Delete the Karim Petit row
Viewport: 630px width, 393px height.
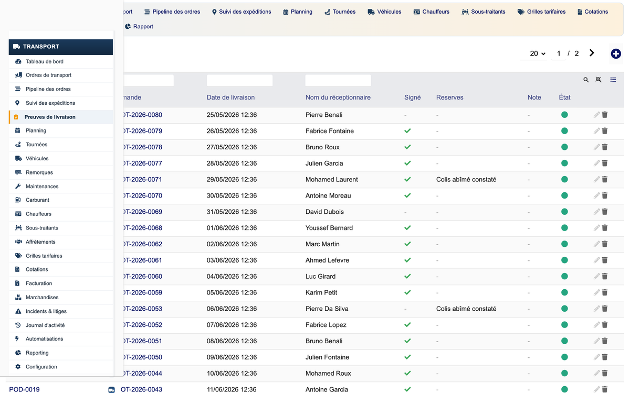605,292
